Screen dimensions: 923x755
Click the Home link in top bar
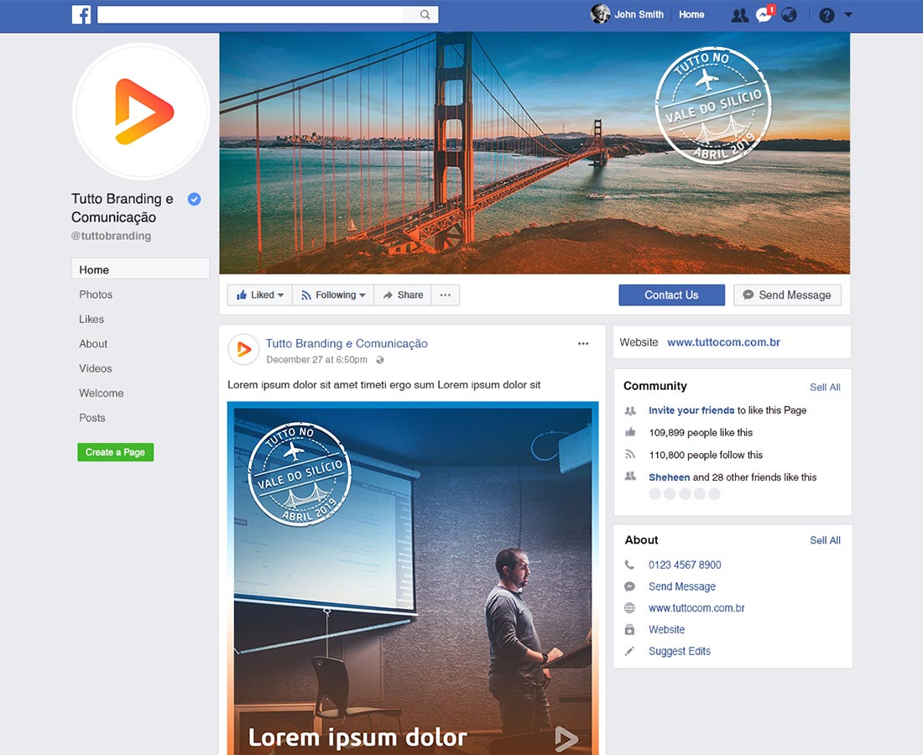pos(691,15)
